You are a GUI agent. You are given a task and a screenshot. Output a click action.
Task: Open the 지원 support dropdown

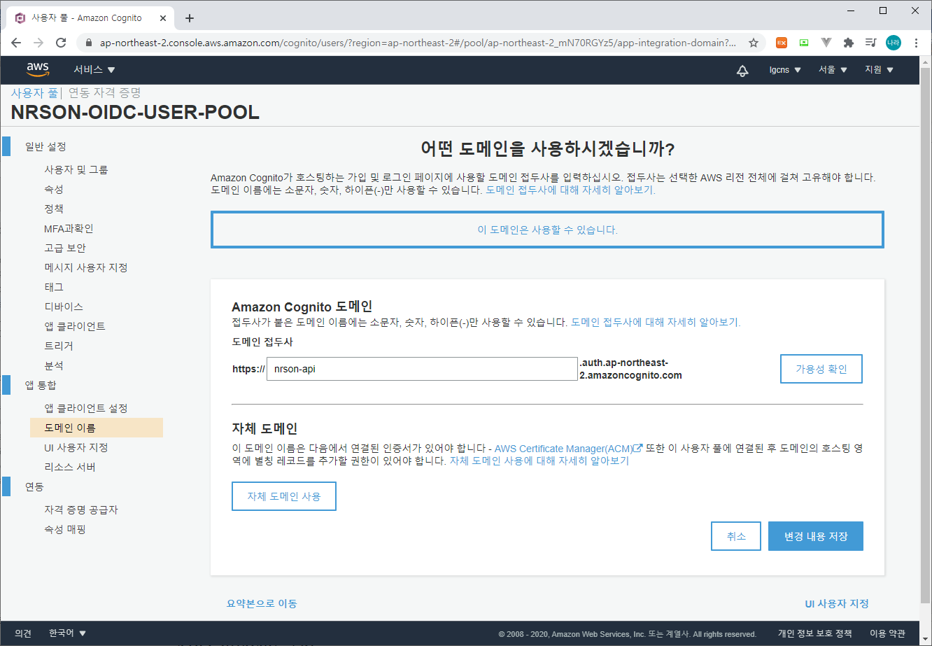879,70
